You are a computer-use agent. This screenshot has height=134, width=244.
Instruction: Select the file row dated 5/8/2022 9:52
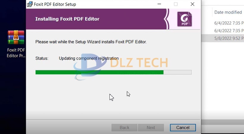[223, 38]
